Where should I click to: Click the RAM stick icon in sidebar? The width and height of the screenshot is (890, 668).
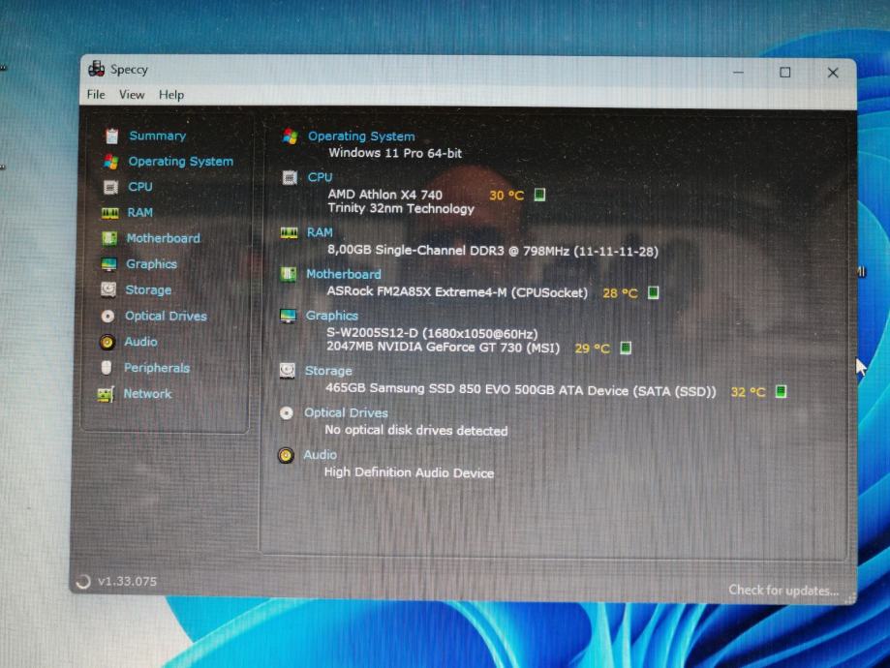(110, 213)
